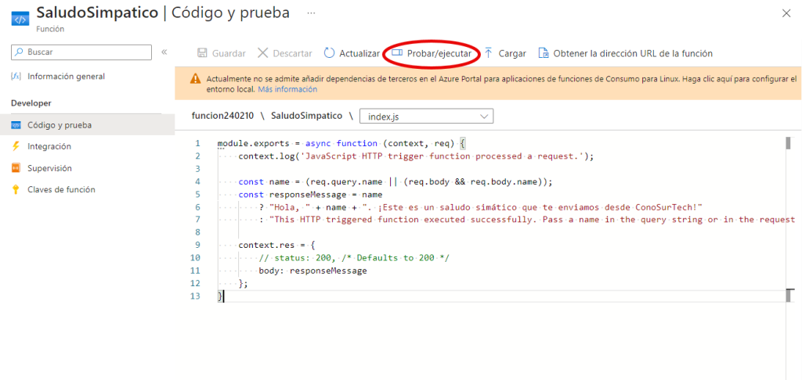This screenshot has width=802, height=380.
Task: Follow the Más información link
Action: (287, 90)
